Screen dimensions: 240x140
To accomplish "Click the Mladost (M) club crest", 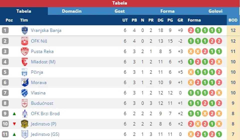I will pos(24,62).
